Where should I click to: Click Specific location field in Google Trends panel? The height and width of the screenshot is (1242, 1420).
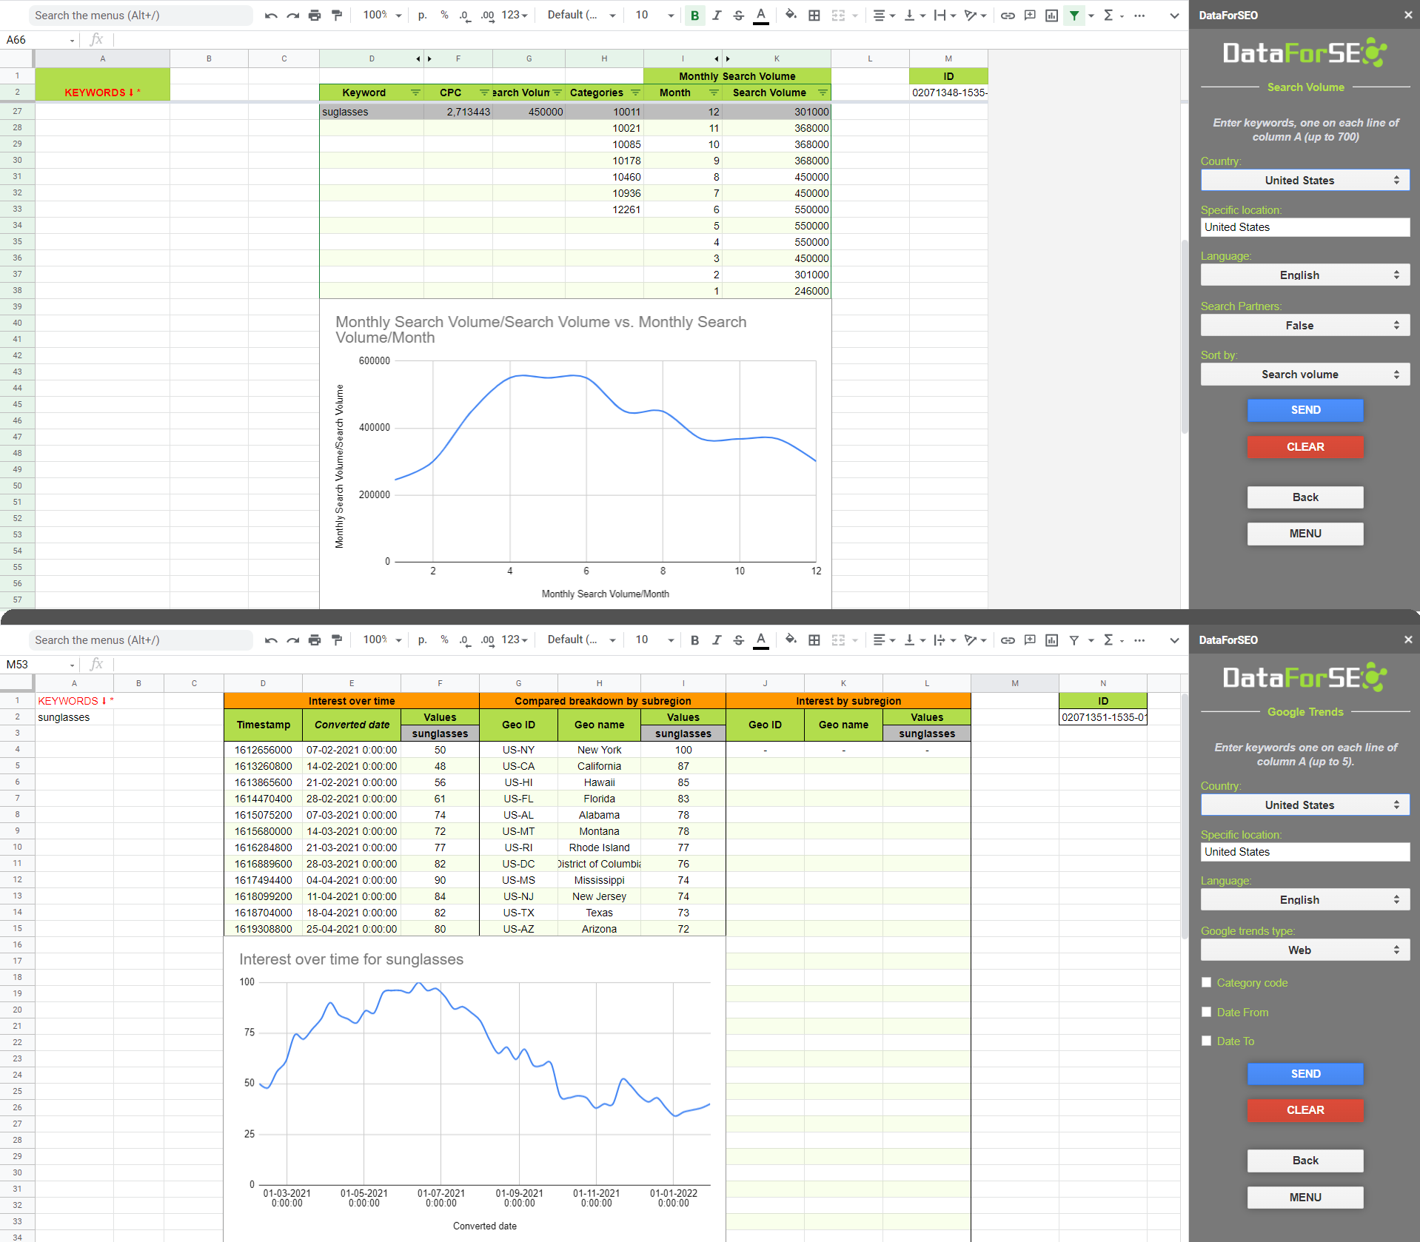[1305, 852]
